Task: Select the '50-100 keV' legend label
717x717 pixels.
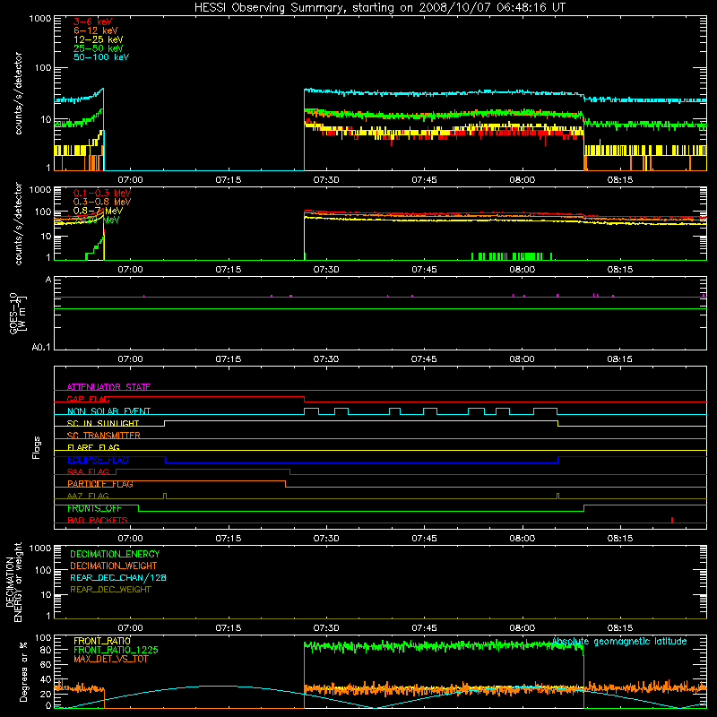Action: [101, 57]
